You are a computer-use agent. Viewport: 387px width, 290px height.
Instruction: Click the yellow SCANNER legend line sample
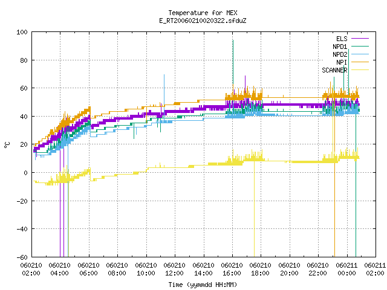(360, 70)
